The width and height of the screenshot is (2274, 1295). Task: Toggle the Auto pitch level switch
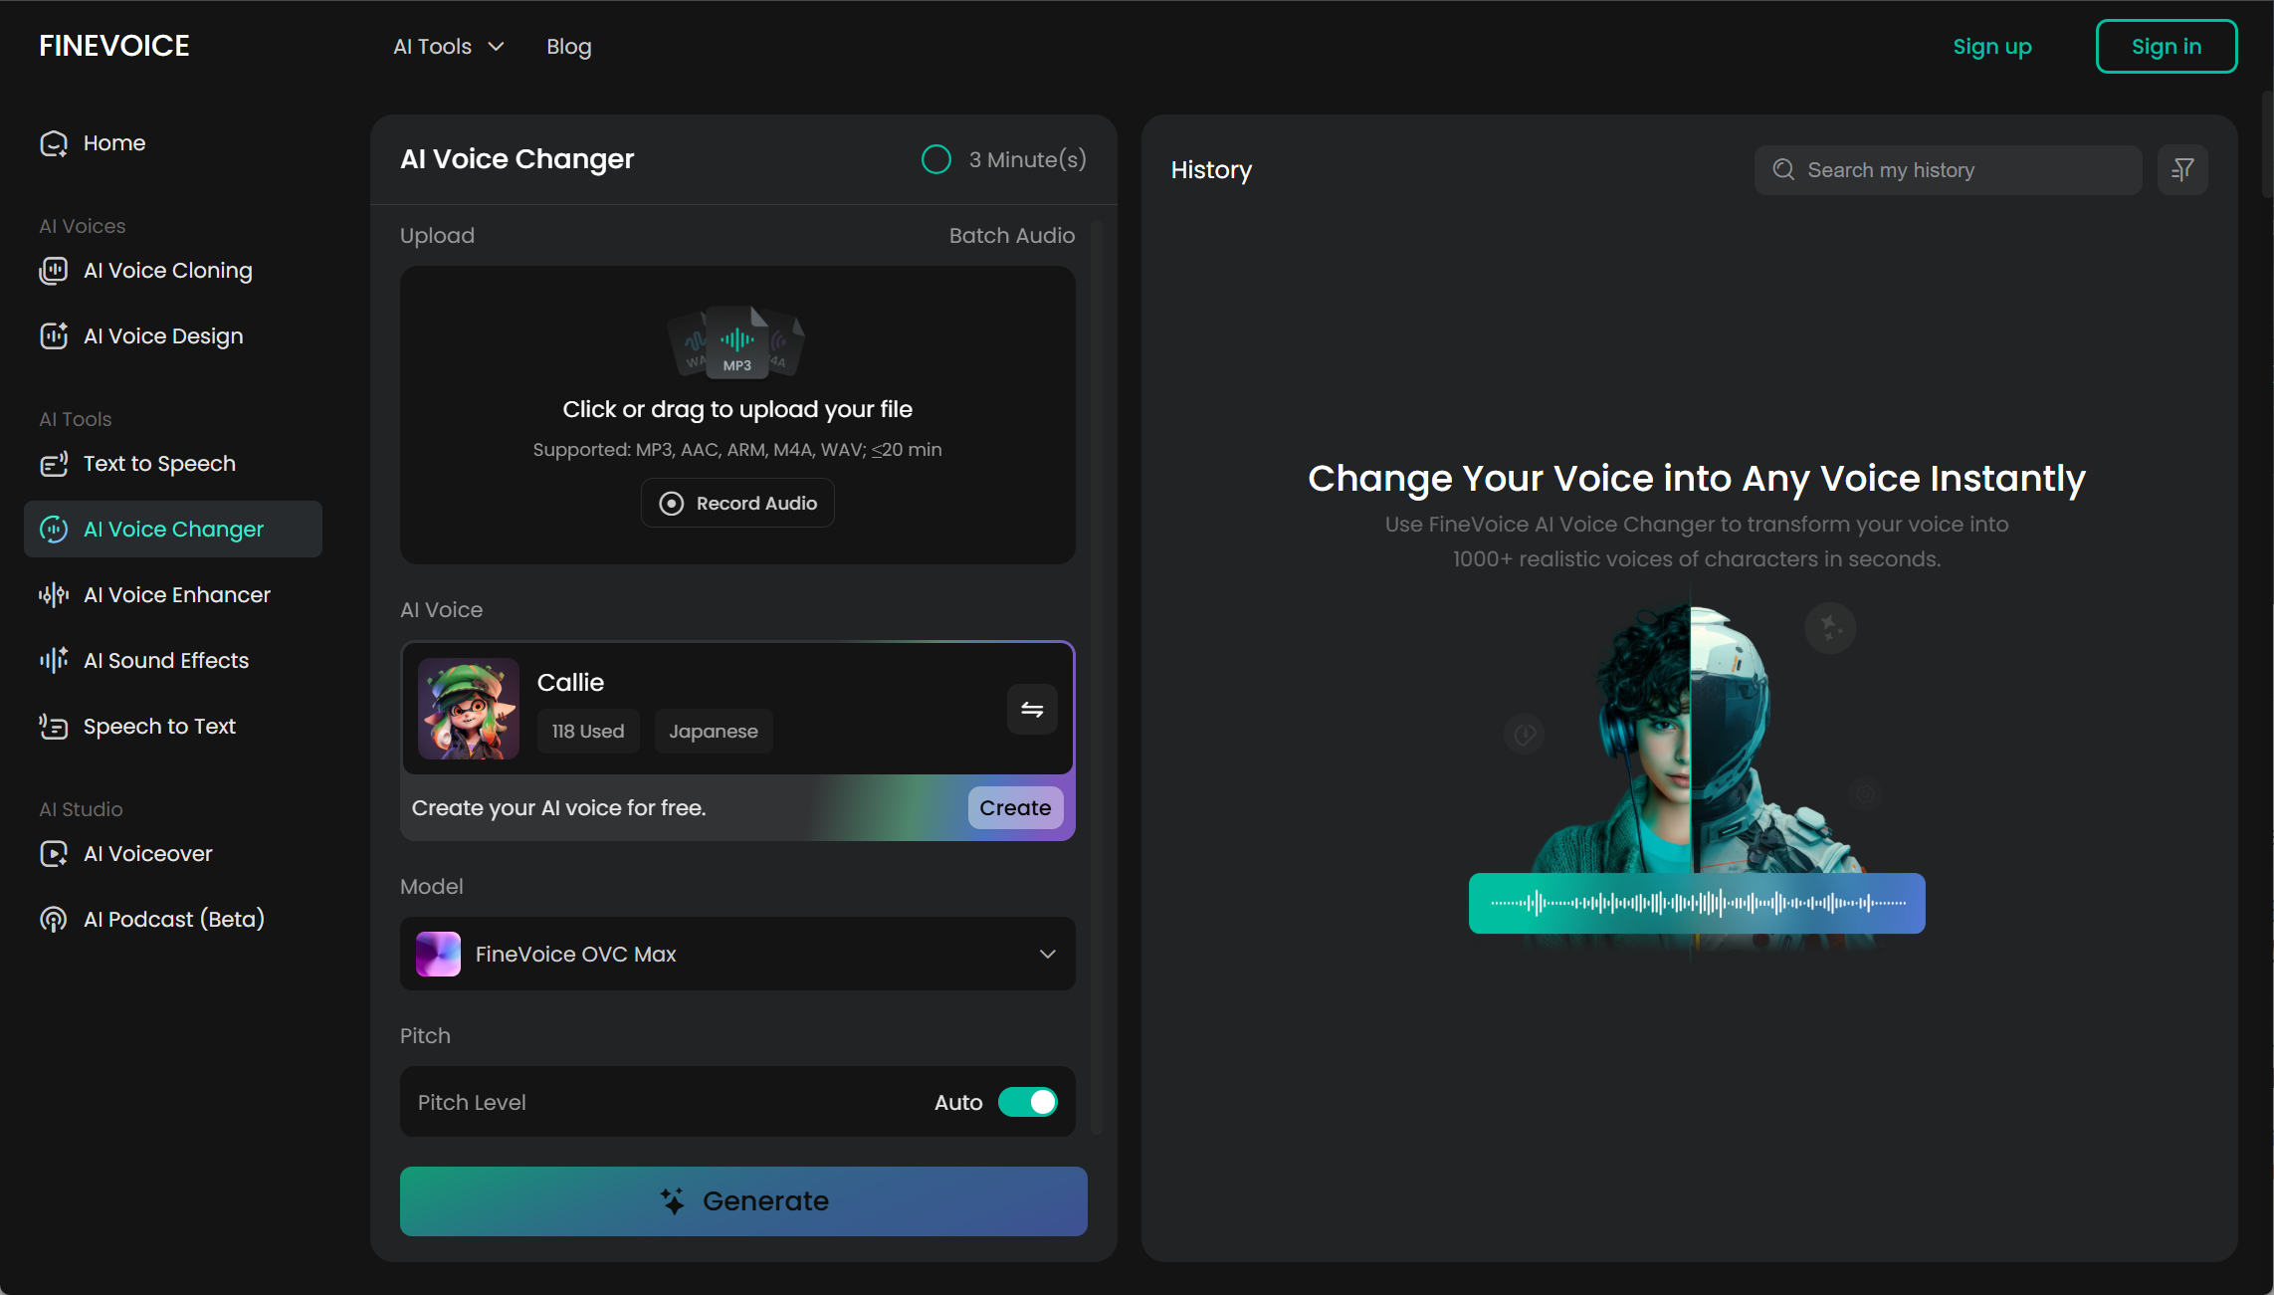coord(1028,1102)
